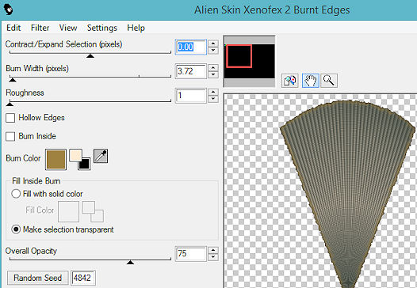Select Make selection transparent option

[16, 229]
